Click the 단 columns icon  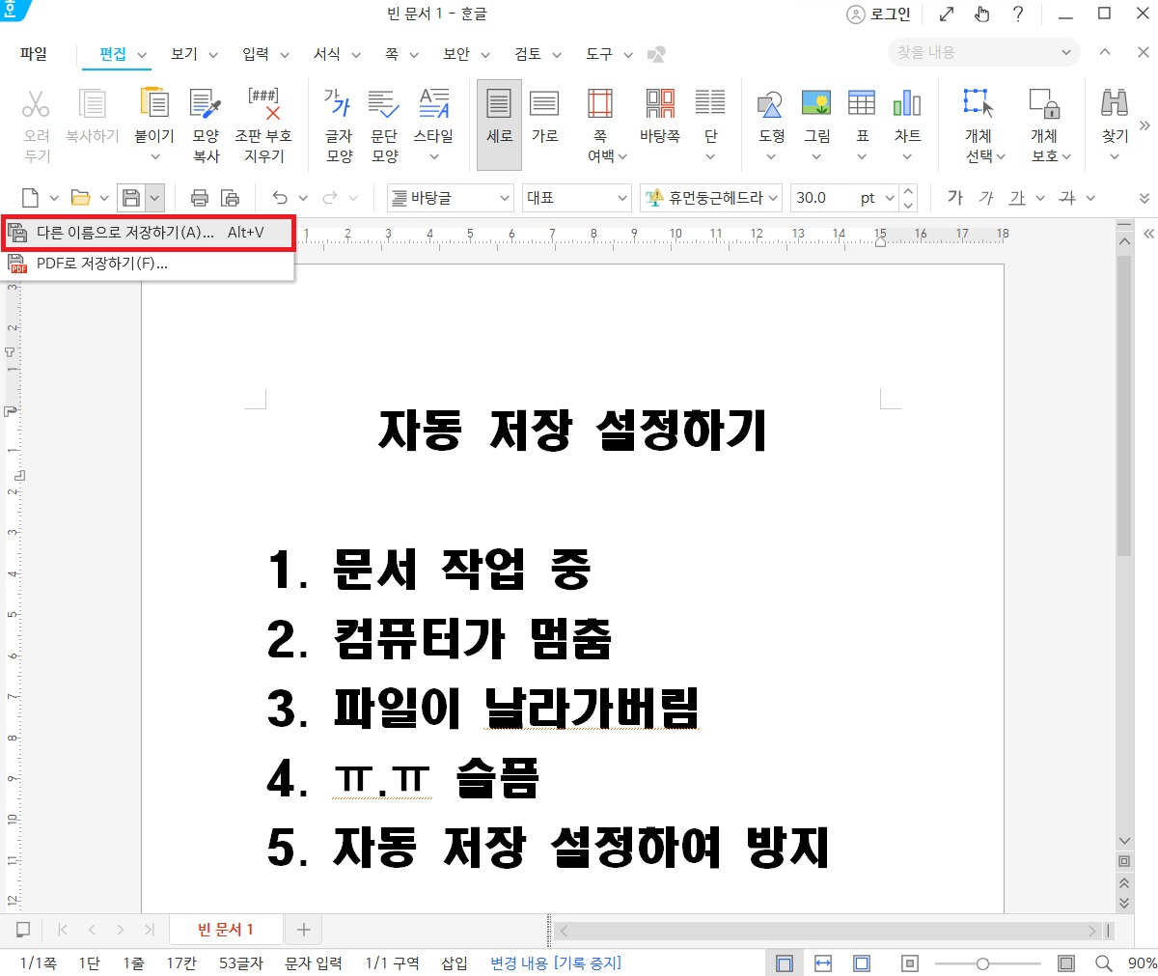(710, 103)
